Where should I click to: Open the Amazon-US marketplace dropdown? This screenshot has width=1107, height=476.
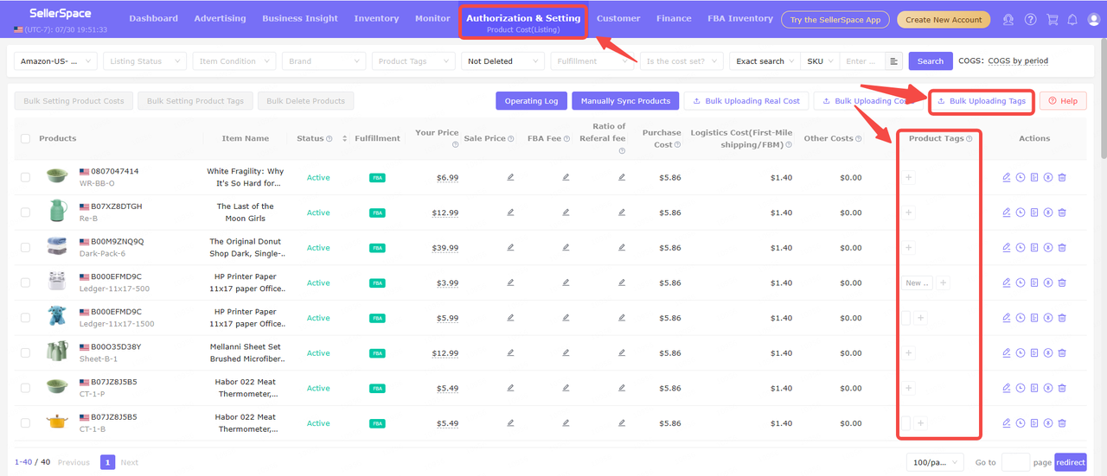point(57,61)
